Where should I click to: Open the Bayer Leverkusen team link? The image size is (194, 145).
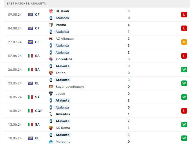click(69, 87)
